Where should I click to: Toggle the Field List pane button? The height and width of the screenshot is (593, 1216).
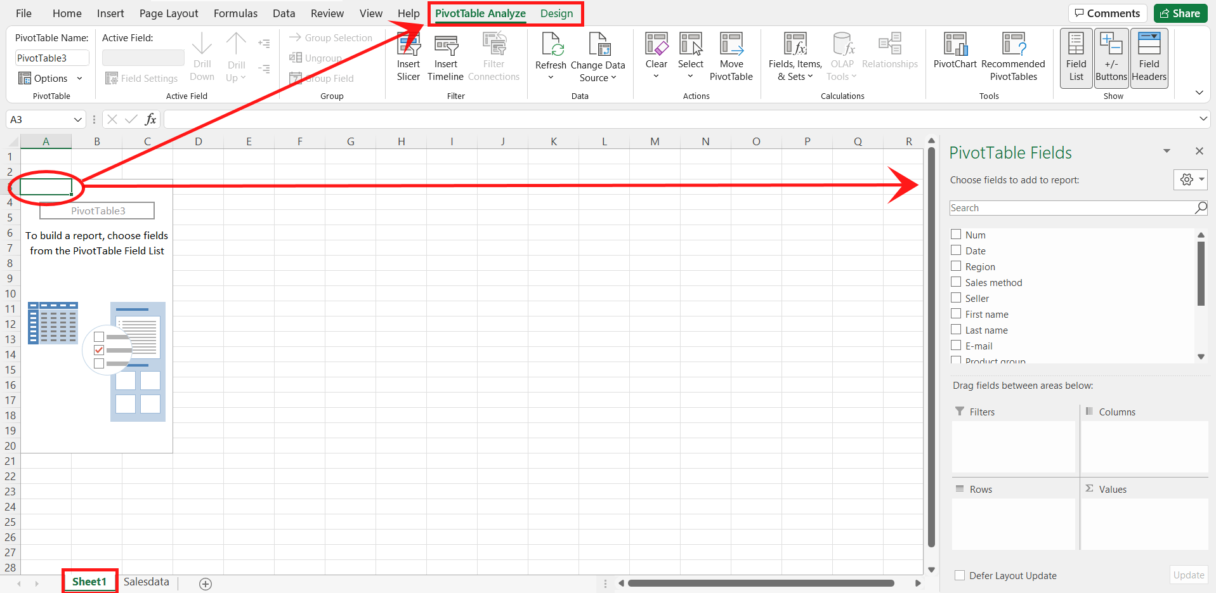tap(1076, 58)
